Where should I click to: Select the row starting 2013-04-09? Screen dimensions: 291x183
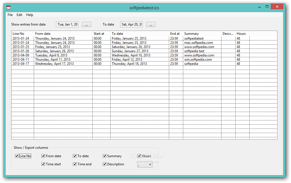[144, 55]
